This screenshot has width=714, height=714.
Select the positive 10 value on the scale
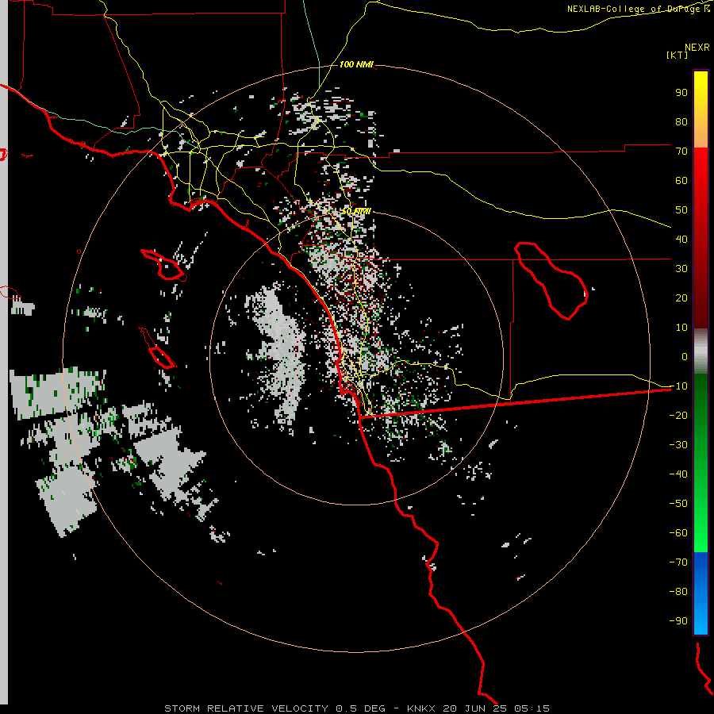(681, 328)
